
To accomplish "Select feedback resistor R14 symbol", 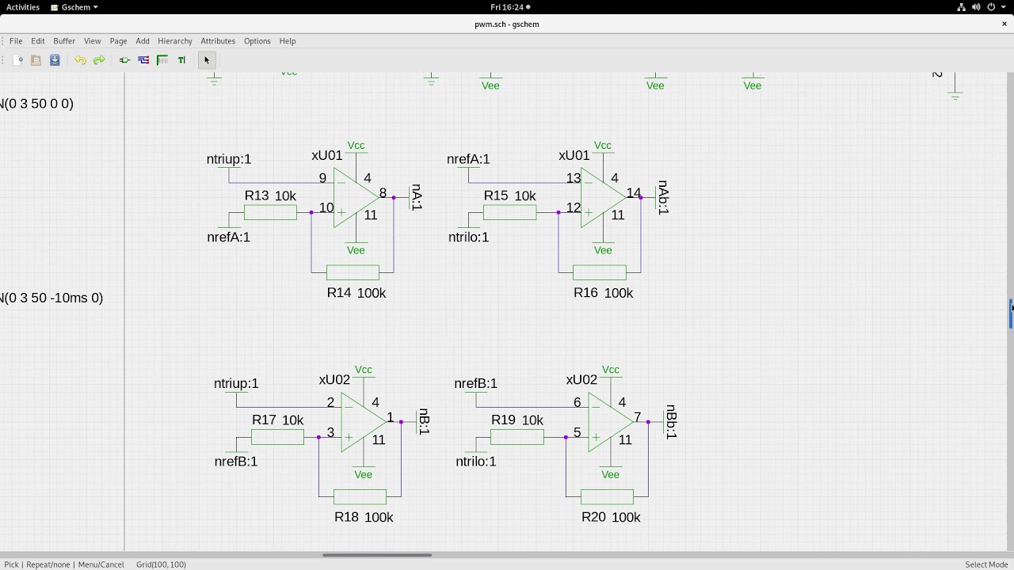I will 353,272.
